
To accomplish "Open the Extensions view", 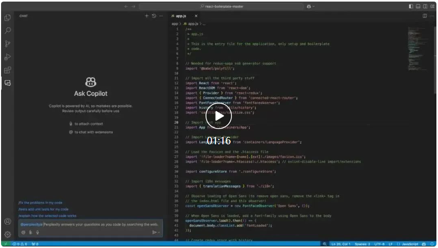I will (x=7, y=70).
